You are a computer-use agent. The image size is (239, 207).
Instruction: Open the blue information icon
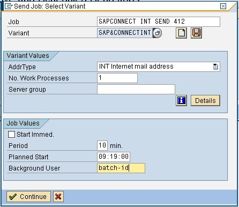click(x=181, y=100)
